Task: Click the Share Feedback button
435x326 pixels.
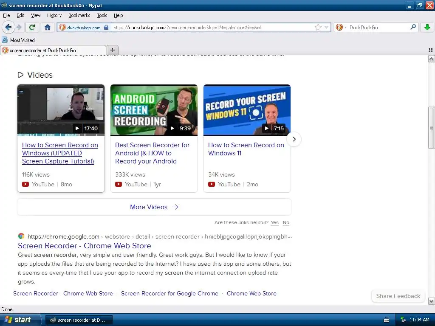Action: (x=398, y=296)
